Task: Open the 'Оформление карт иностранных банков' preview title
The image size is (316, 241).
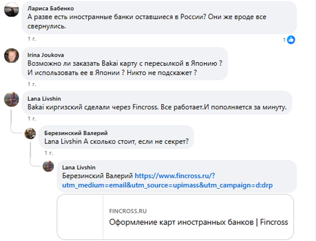Action: click(198, 222)
